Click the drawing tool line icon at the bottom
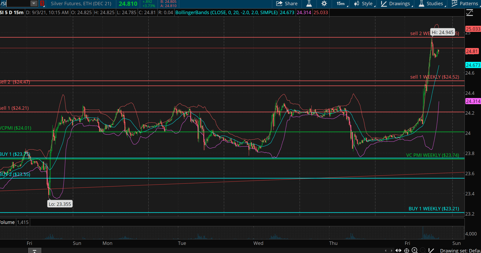This screenshot has width=481, height=253. tap(431, 251)
